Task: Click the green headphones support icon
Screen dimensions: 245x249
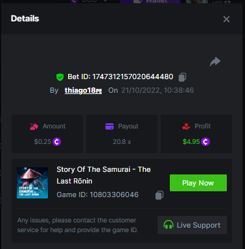Action: pyautogui.click(x=169, y=225)
